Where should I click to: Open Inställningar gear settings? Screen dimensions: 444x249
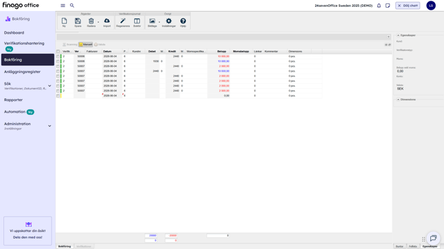coord(169,22)
